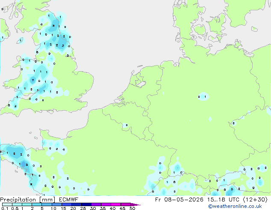Click the 20–25 mm legend color box

pyautogui.click(x=76, y=204)
